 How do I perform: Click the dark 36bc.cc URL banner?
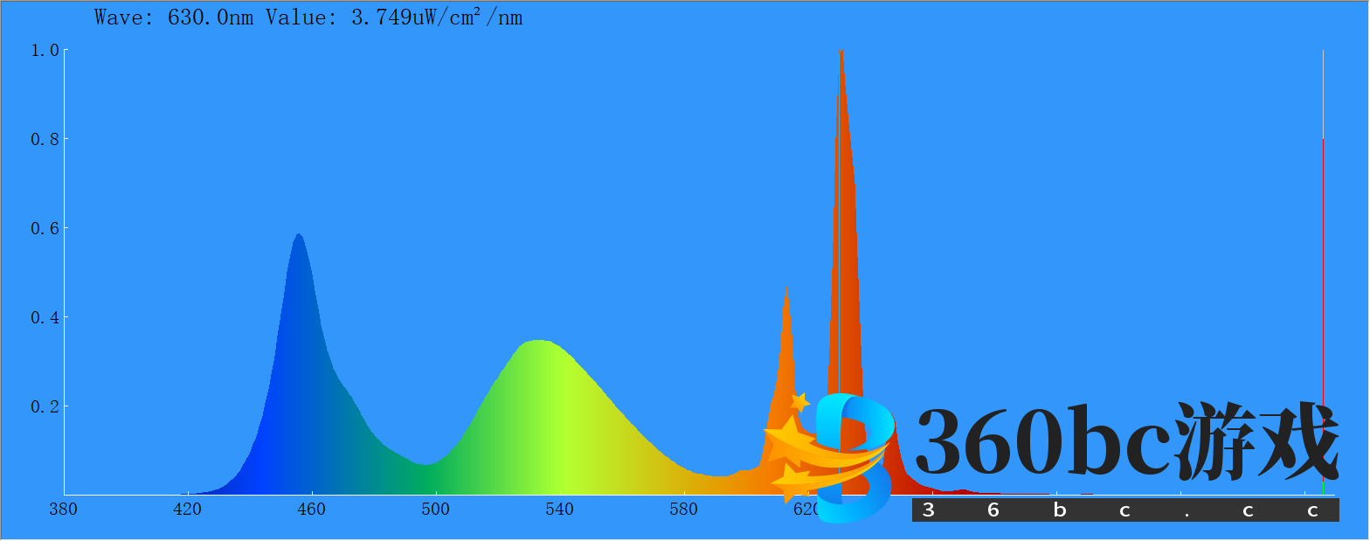click(x=1124, y=510)
